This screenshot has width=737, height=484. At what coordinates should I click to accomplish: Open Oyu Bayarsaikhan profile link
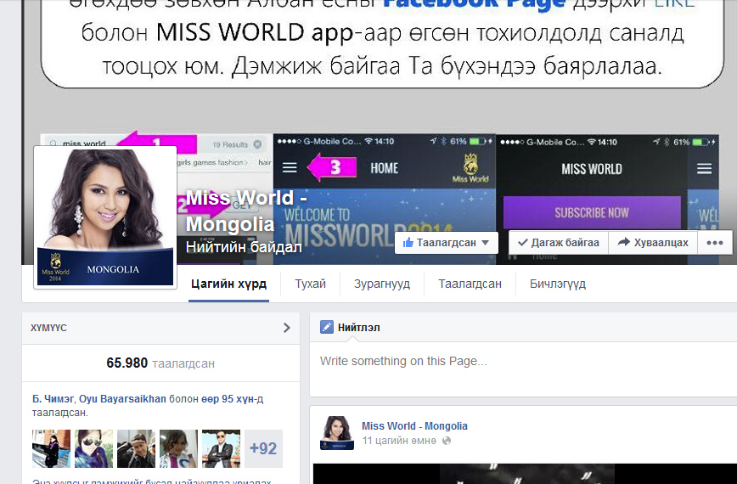(x=122, y=399)
